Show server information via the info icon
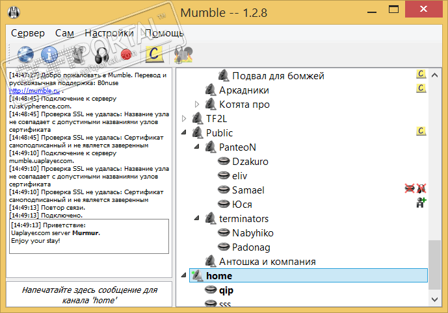The image size is (448, 313). tap(49, 55)
